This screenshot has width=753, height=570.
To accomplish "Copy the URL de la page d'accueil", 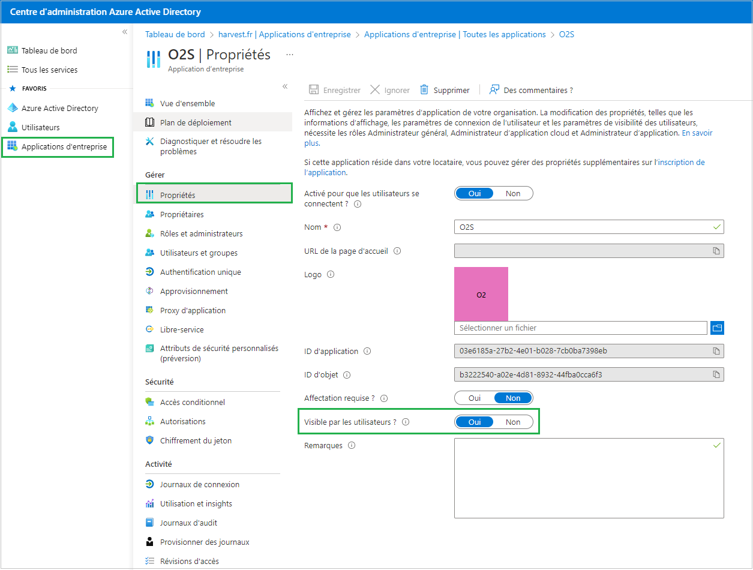I will (x=716, y=251).
